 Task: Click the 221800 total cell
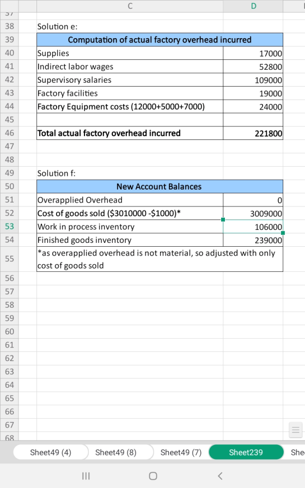coord(253,133)
